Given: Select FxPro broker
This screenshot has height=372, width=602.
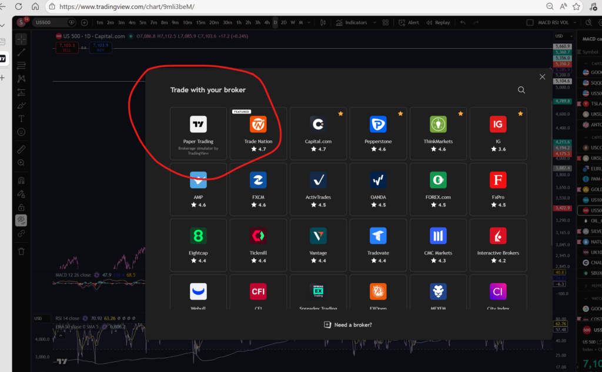Looking at the screenshot, I should [498, 189].
